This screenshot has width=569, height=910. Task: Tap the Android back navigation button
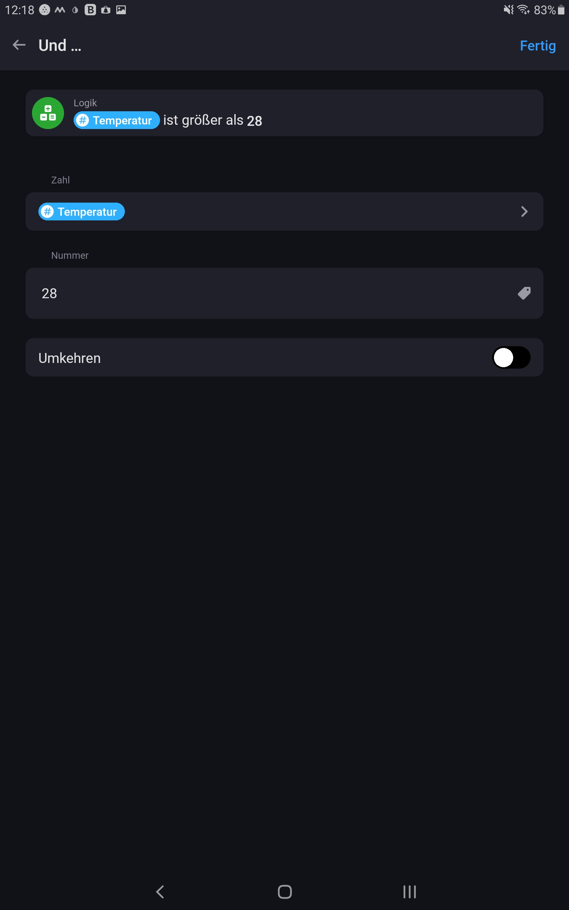160,892
